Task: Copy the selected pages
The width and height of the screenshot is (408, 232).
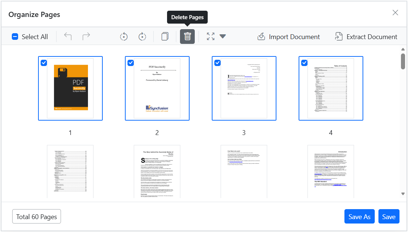Action: pos(165,37)
